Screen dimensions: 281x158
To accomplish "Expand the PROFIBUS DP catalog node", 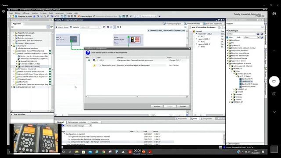I will 230,102.
